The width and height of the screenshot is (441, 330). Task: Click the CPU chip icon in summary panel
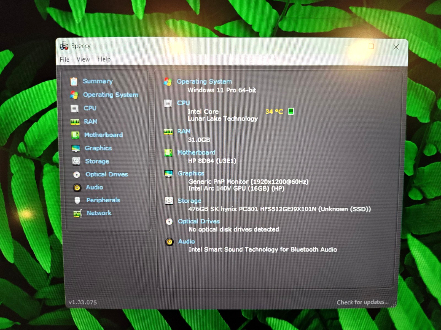point(168,104)
